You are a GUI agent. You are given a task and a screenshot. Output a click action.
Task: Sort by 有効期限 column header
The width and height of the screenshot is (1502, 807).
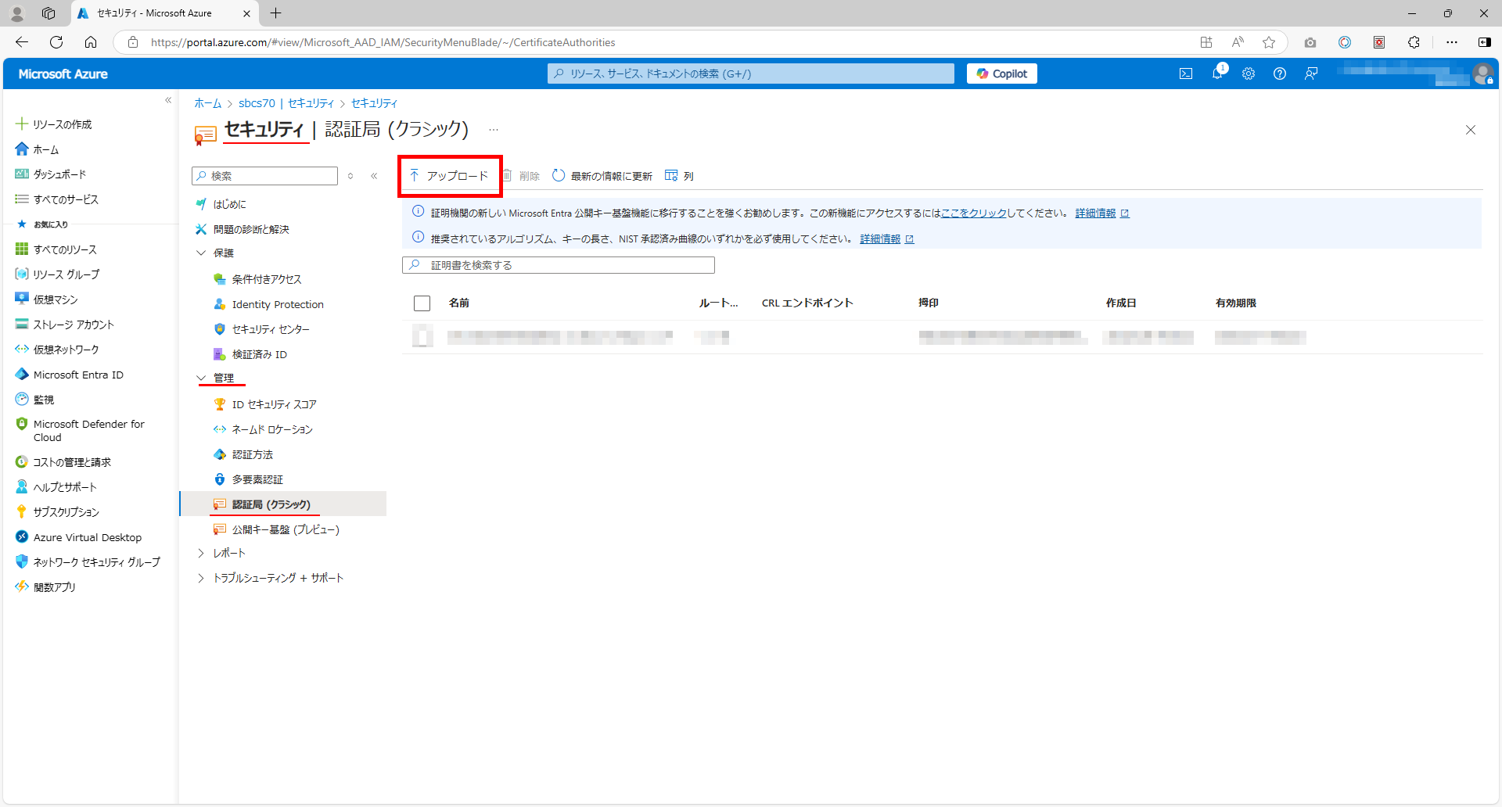(x=1236, y=303)
